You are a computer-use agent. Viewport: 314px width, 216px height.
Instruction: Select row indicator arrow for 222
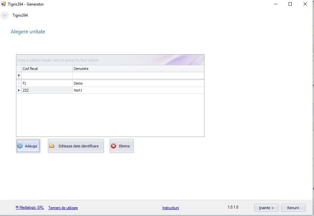pyautogui.click(x=19, y=90)
